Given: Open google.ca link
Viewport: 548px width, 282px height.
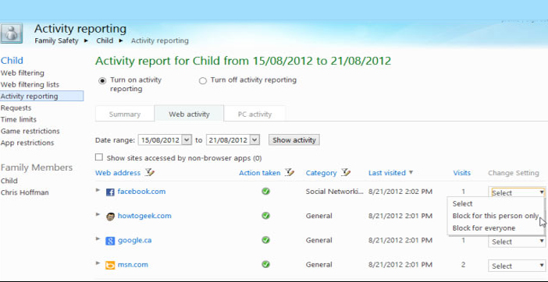Looking at the screenshot, I should point(134,240).
